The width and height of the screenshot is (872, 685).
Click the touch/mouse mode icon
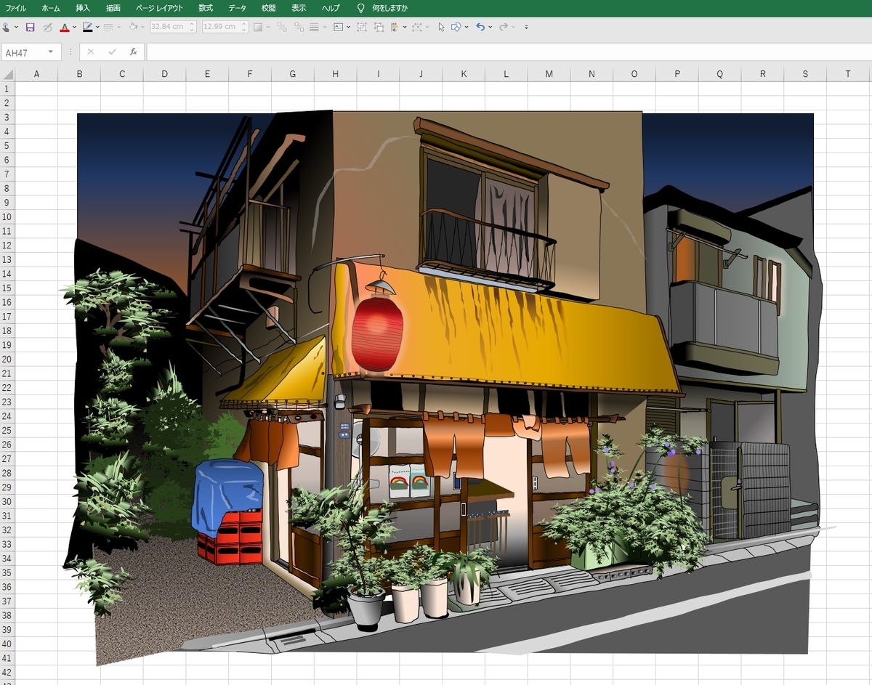6,27
